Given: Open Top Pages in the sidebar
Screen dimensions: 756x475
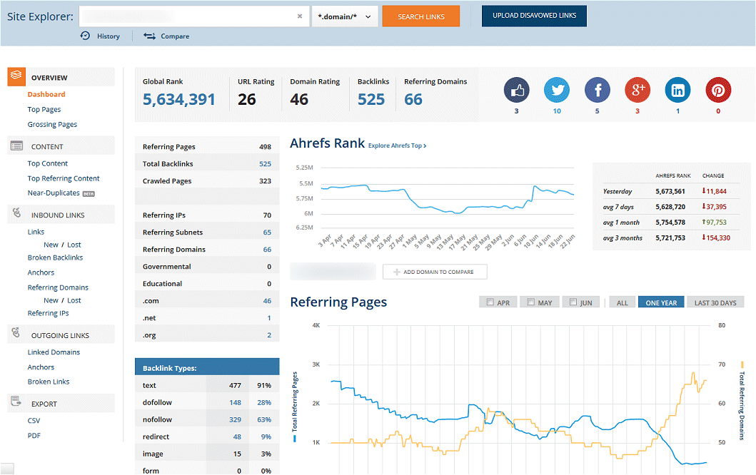Looking at the screenshot, I should click(x=44, y=109).
